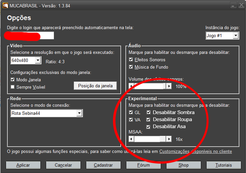Enable the Sempre Visível checkbox

click(13, 87)
